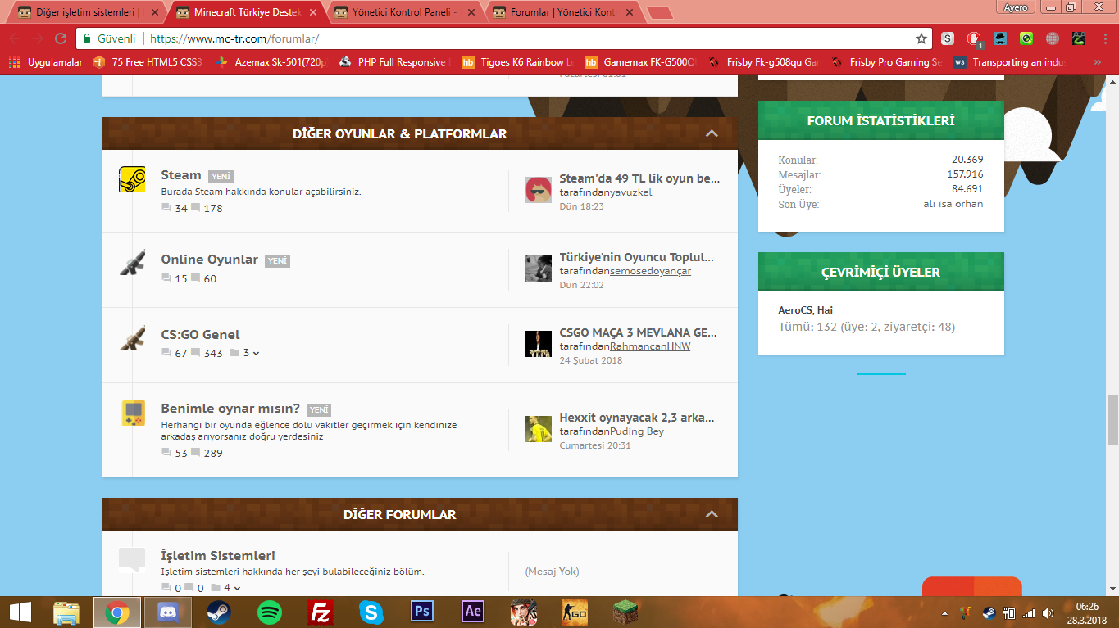Open the Chrome three-dot menu
This screenshot has width=1119, height=628.
(x=1103, y=38)
